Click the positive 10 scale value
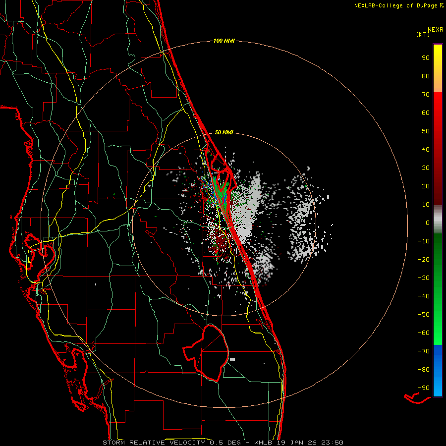Screen dimensions: 446x446 (x=426, y=205)
